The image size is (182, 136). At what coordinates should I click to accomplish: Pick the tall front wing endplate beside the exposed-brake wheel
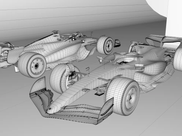[x=38, y=87]
